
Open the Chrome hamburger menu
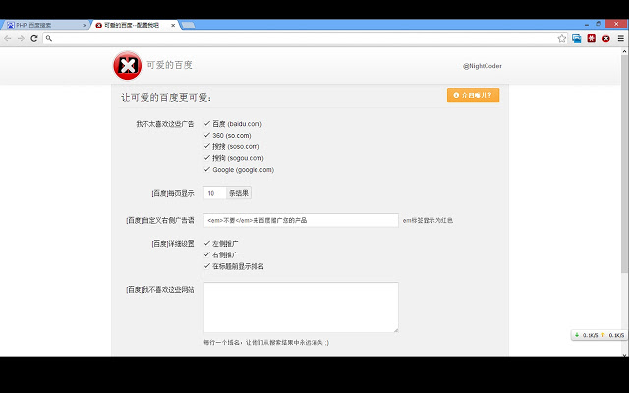tap(620, 38)
